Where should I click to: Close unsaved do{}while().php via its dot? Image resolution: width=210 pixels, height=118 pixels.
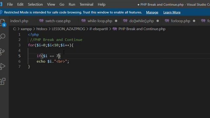tap(157, 21)
